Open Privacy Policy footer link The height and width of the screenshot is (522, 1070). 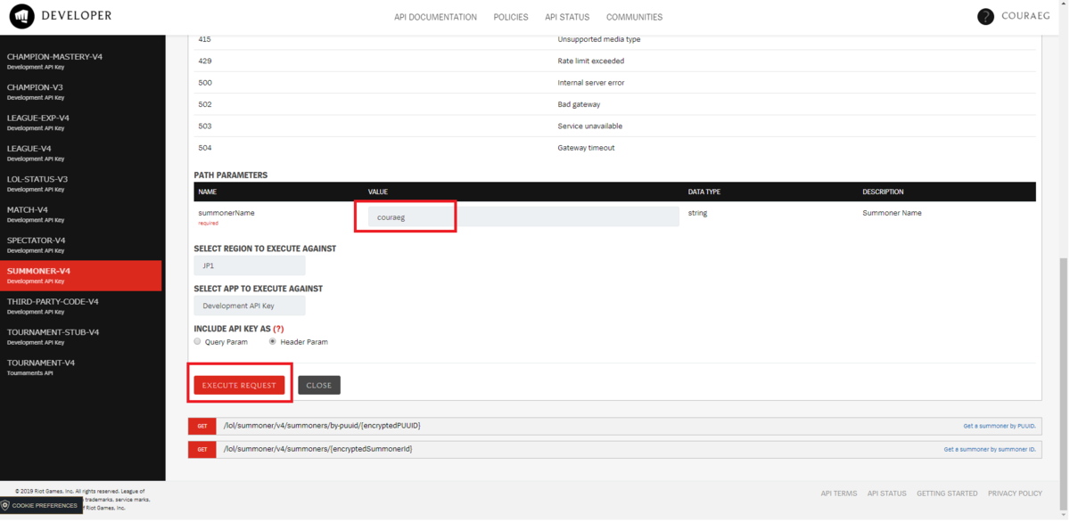[x=1015, y=493]
